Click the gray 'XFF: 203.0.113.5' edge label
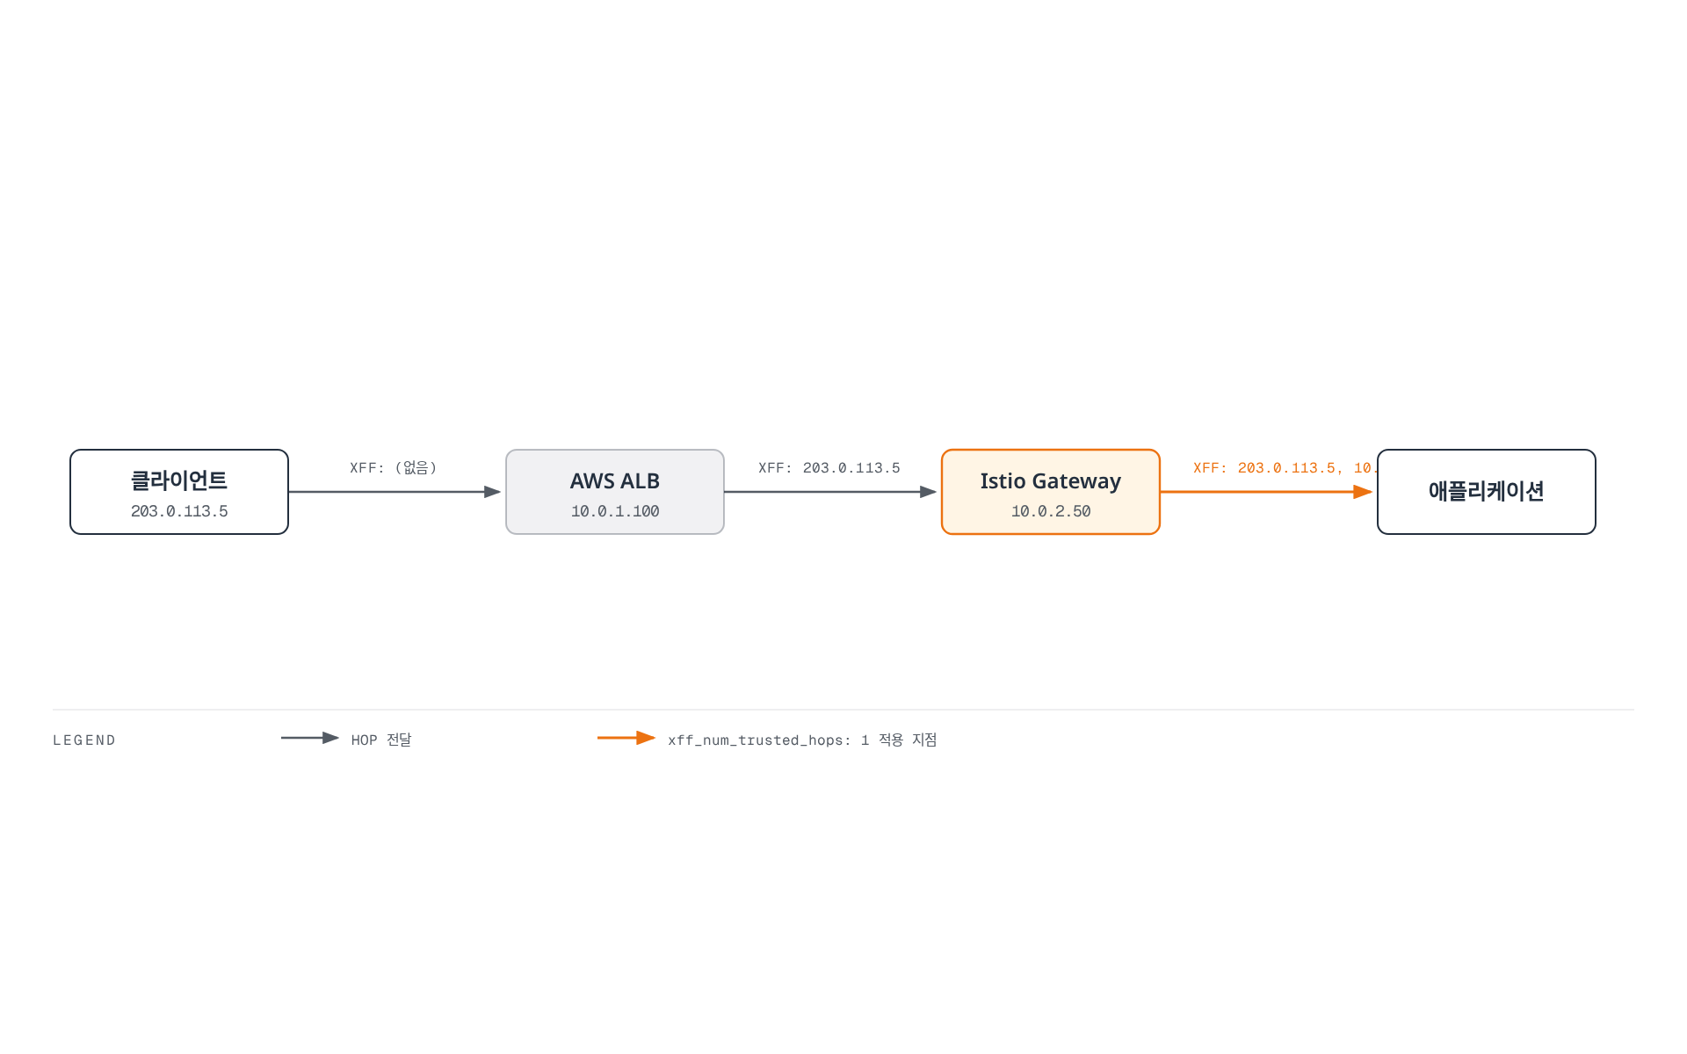This screenshot has width=1687, height=1054. (829, 467)
